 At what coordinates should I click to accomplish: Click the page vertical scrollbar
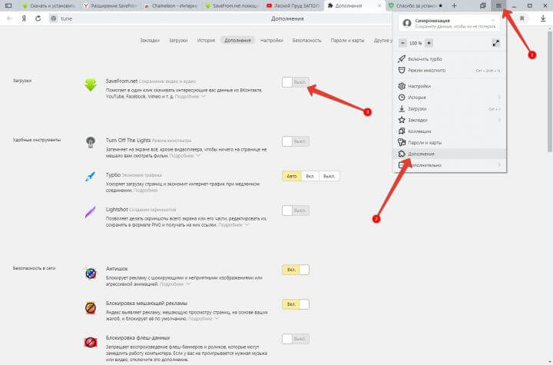550,91
